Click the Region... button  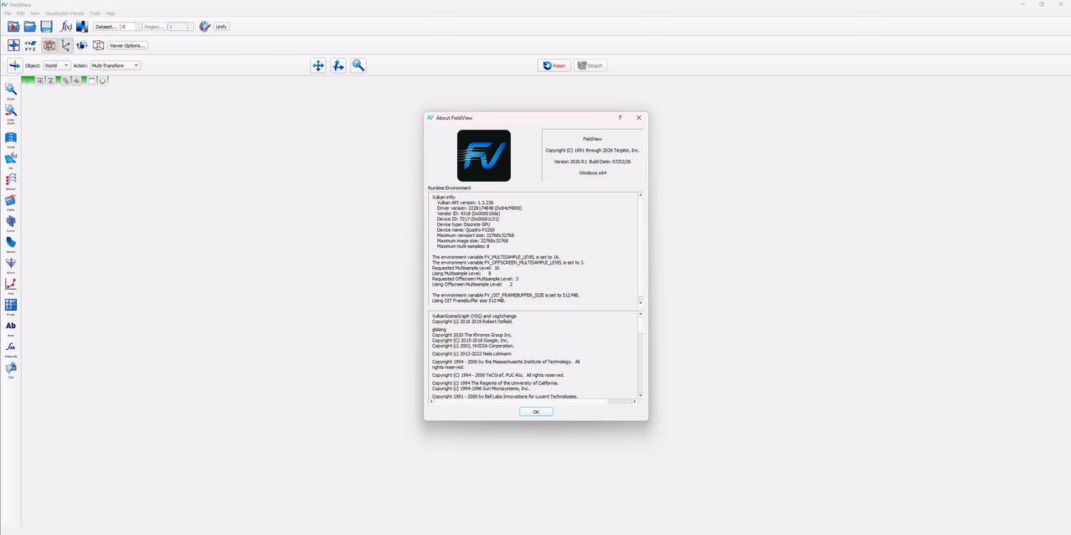[154, 27]
